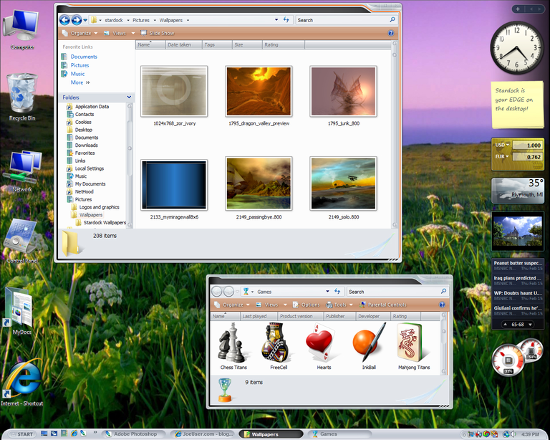The width and height of the screenshot is (550, 440).
Task: Click the search magnifier in Wallpapers window
Action: pos(392,20)
